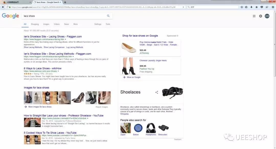Open the search Tools options
This screenshot has width=276, height=149.
(108, 24)
